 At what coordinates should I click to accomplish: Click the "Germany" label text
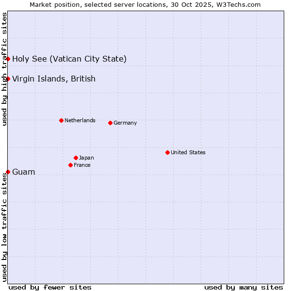(x=125, y=123)
